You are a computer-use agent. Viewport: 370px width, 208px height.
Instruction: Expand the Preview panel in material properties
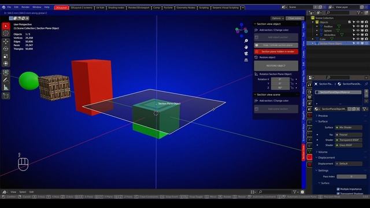click(317, 116)
